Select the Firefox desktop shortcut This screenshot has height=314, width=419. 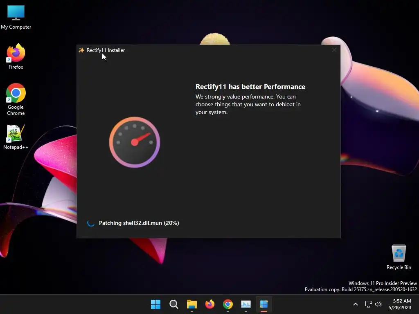coord(16,56)
